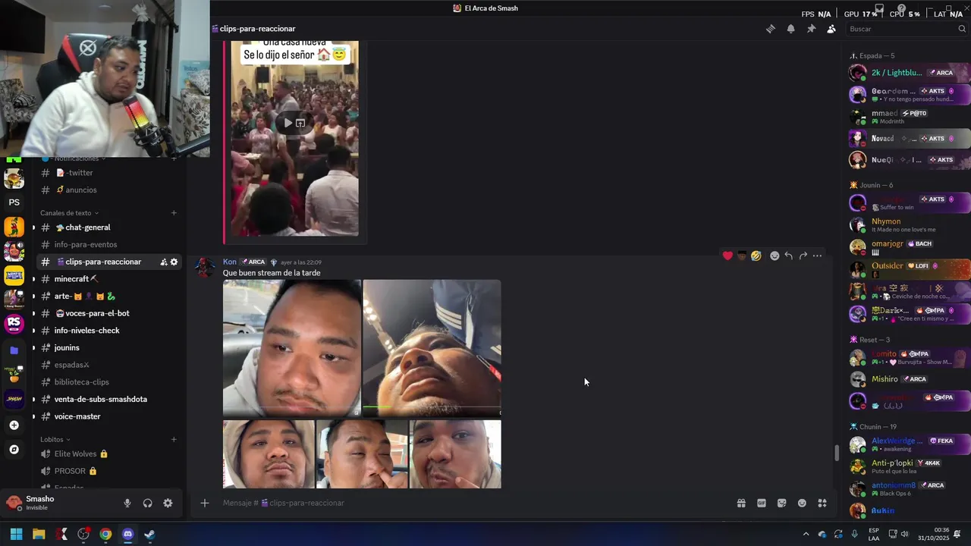
Task: React with the laughing emoji
Action: (756, 256)
